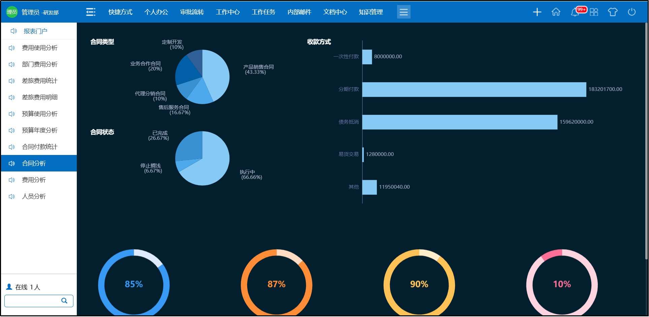Screen dimensions: 649x317
Task: Expand more menus with hamburger button
Action: [x=403, y=12]
